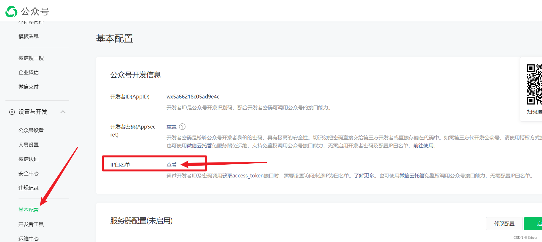The image size is (542, 242).
Task: Click 重置 link for AppSecret
Action: tap(172, 127)
